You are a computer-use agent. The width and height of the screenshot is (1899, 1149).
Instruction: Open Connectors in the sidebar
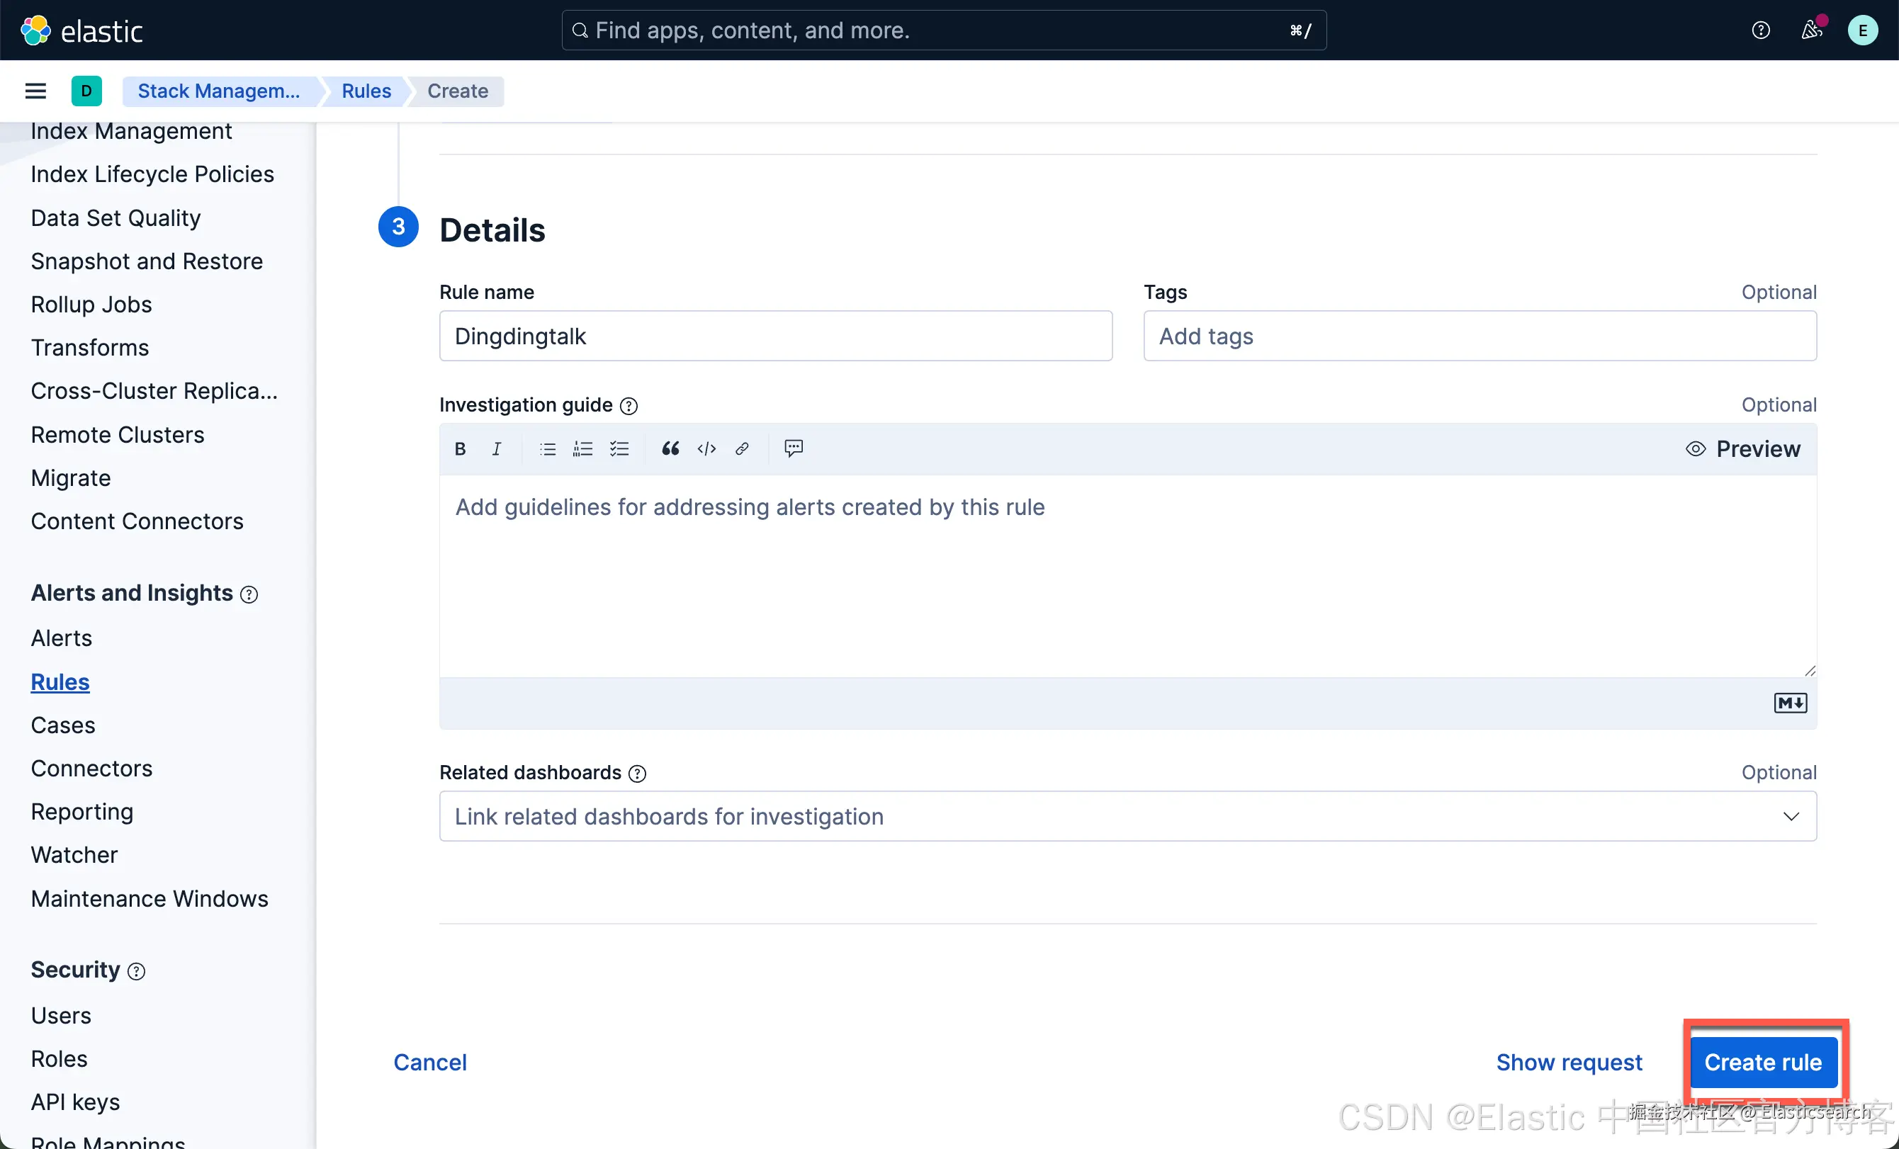click(91, 769)
